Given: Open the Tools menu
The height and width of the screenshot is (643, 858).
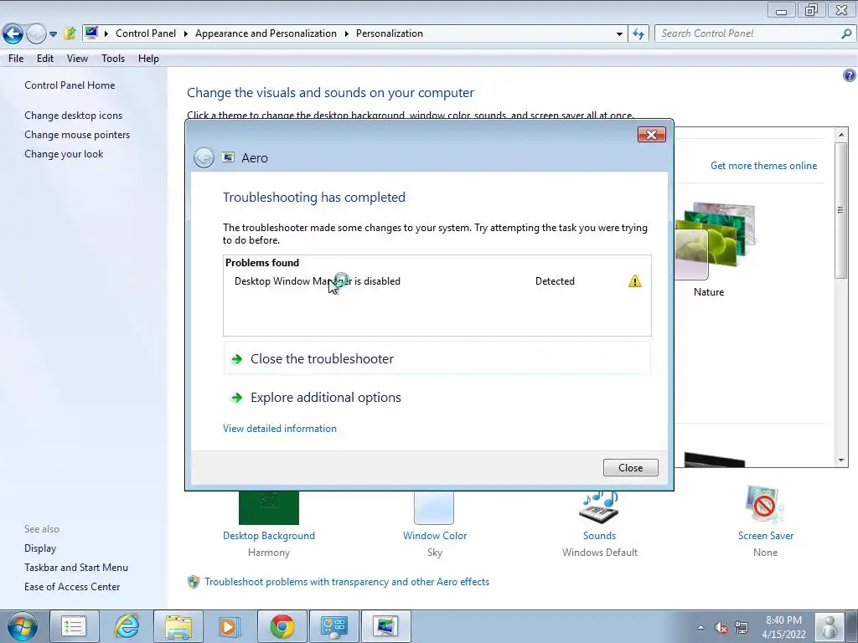Looking at the screenshot, I should [113, 59].
